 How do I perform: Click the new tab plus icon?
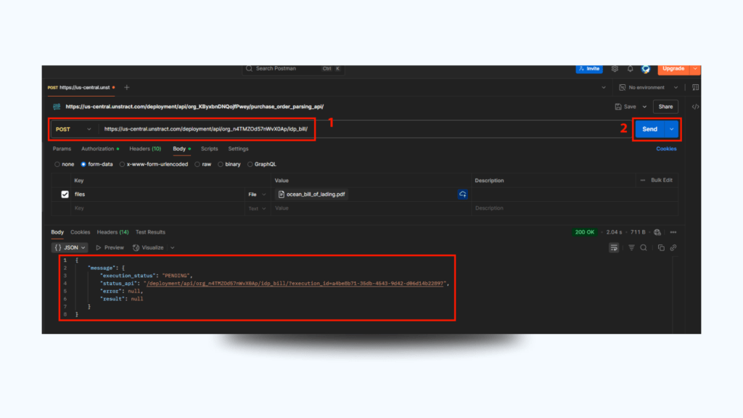tap(127, 87)
